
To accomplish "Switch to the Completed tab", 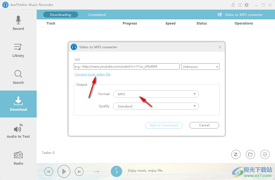I will 97,15.
